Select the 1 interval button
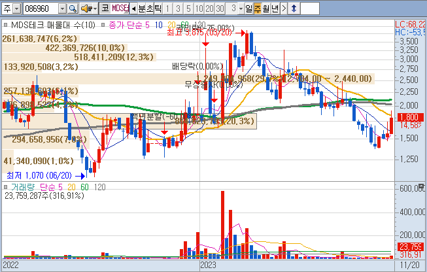427x272 pixels. 168,8
